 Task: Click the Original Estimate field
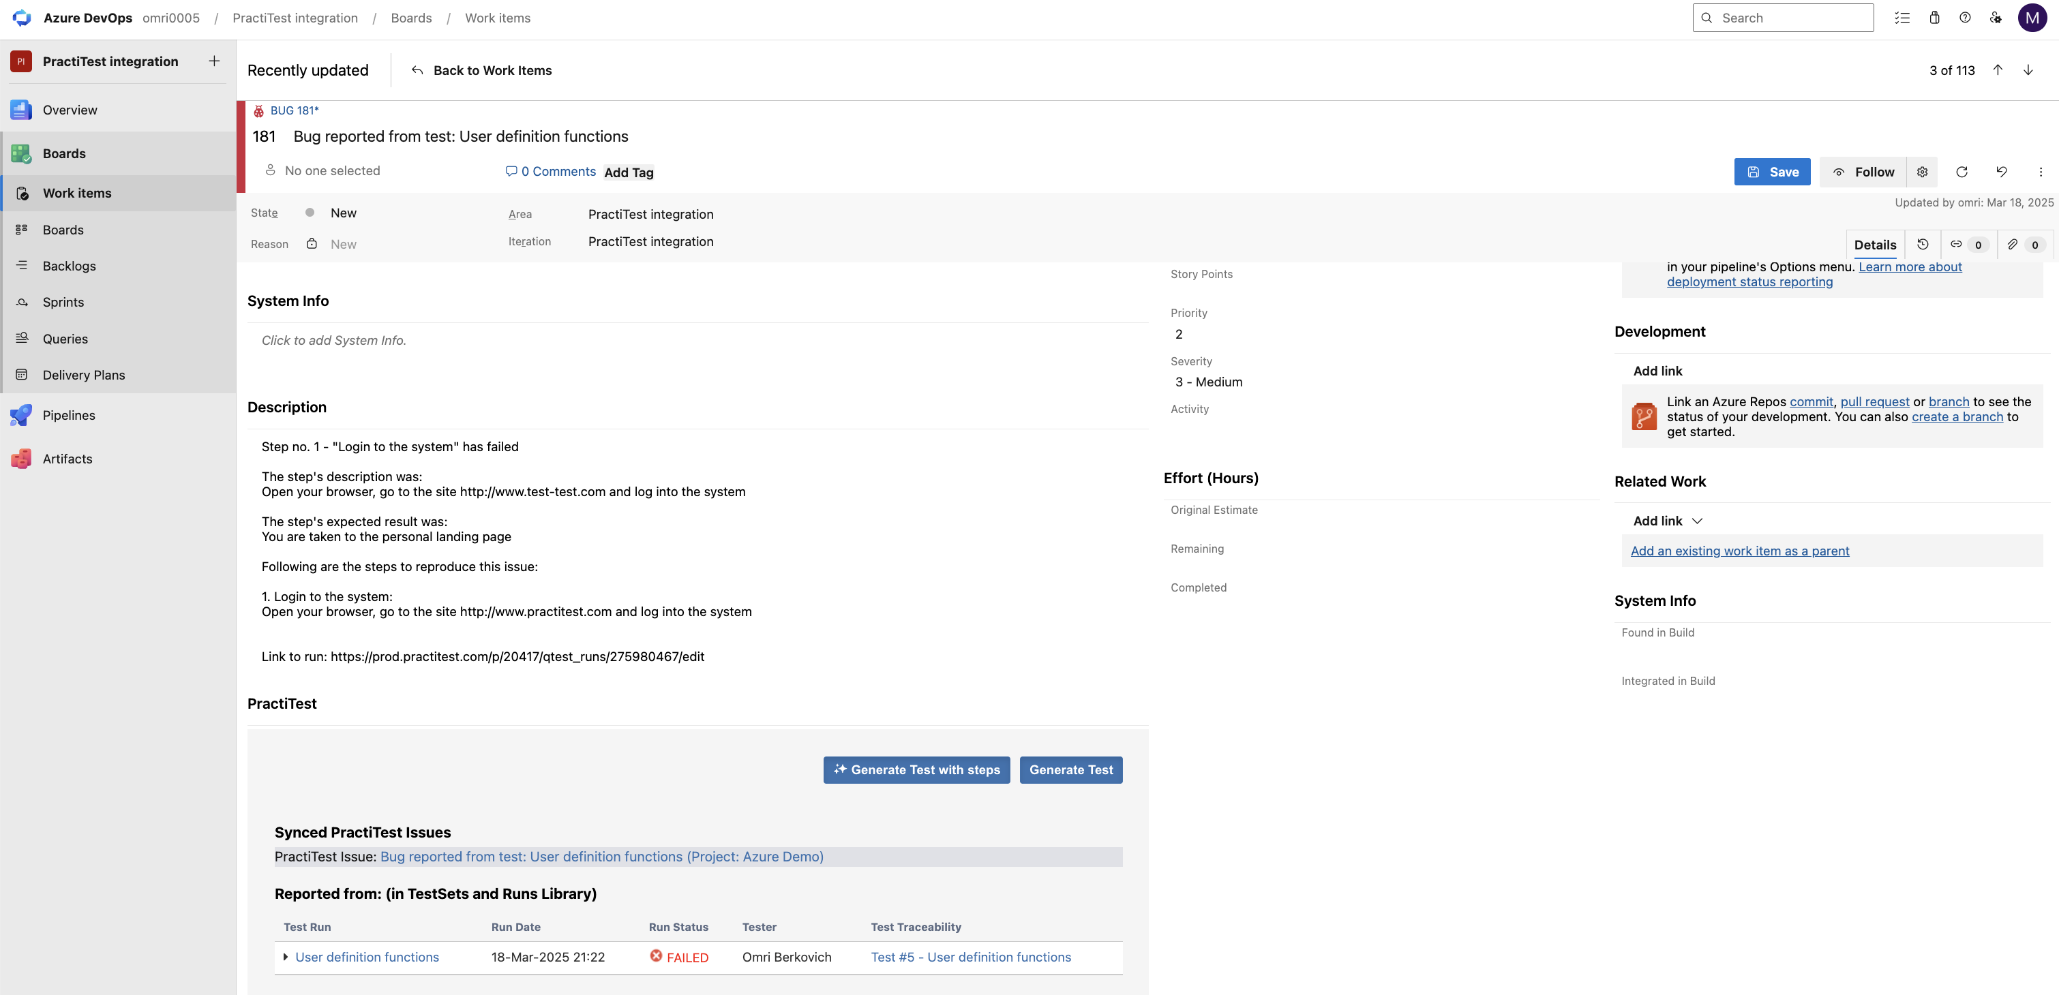pyautogui.click(x=1214, y=510)
